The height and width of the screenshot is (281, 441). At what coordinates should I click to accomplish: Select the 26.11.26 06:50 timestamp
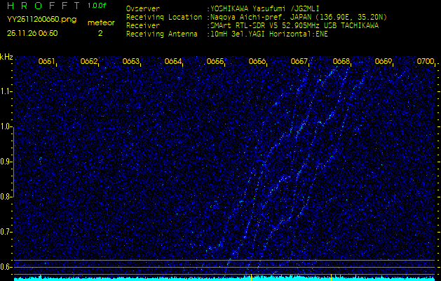[32, 33]
